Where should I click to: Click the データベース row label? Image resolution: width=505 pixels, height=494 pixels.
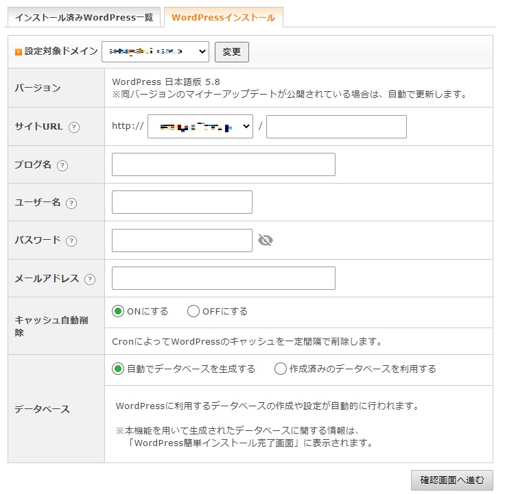[x=42, y=409]
